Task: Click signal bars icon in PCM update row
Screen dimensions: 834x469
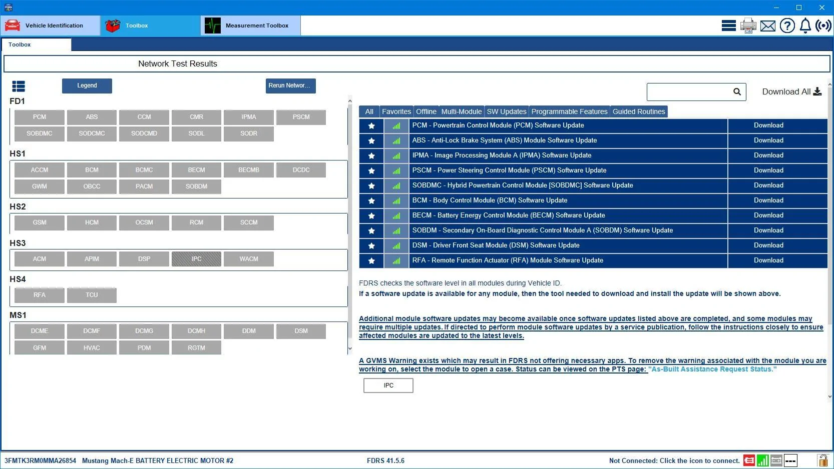Action: click(x=396, y=126)
